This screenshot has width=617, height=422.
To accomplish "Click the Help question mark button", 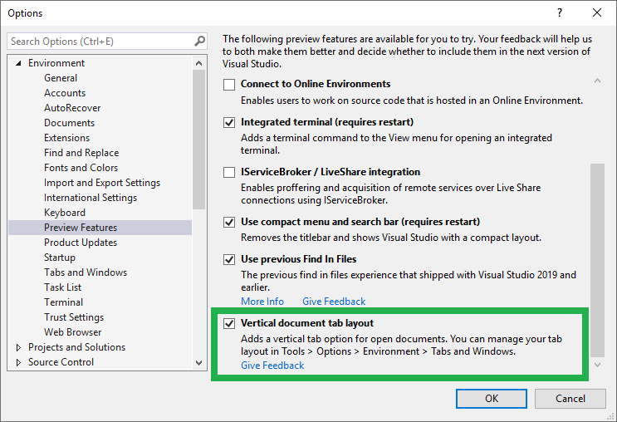I will [x=560, y=13].
